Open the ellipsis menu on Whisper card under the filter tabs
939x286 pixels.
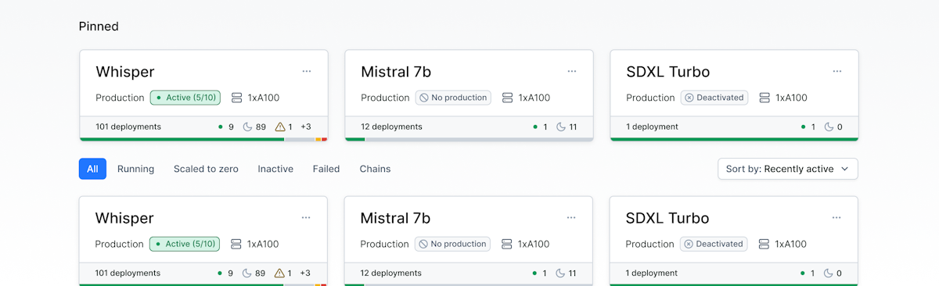click(306, 217)
